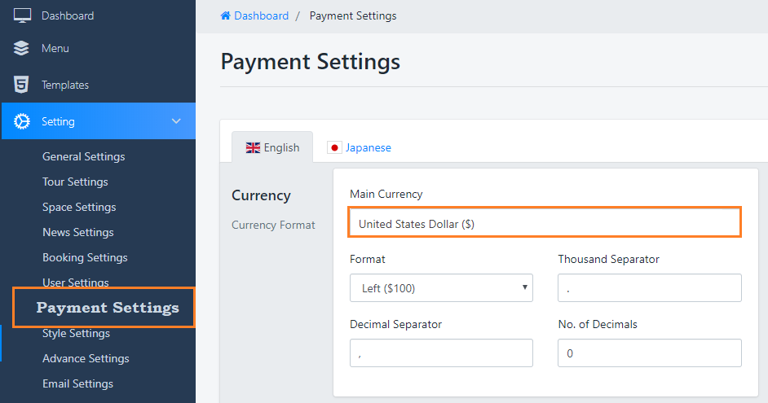Click the Setting gear icon

pyautogui.click(x=22, y=121)
